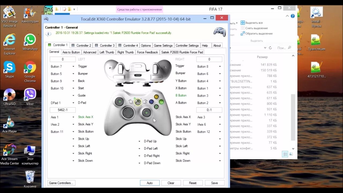Click Выделить все in FIFA 17 ribbon

coord(252,23)
